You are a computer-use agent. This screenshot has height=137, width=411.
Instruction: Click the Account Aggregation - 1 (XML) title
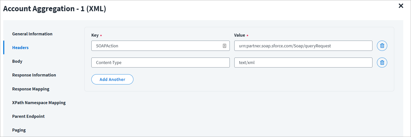[55, 9]
